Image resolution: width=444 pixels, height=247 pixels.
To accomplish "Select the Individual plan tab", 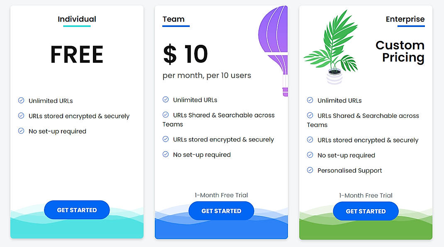I will point(76,19).
